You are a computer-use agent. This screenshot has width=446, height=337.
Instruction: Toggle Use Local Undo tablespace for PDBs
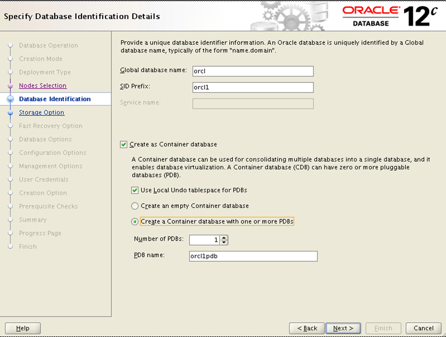(x=135, y=191)
